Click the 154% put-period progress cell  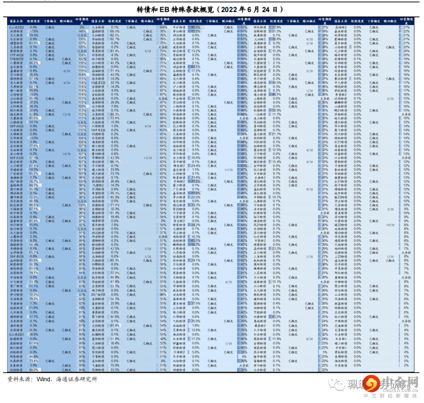click(x=82, y=75)
